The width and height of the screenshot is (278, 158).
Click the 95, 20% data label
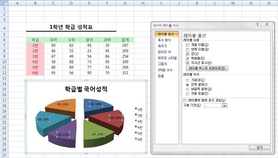(63, 104)
